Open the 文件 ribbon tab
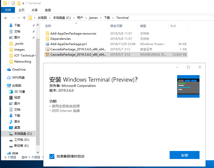214x168 pixels. point(8,10)
